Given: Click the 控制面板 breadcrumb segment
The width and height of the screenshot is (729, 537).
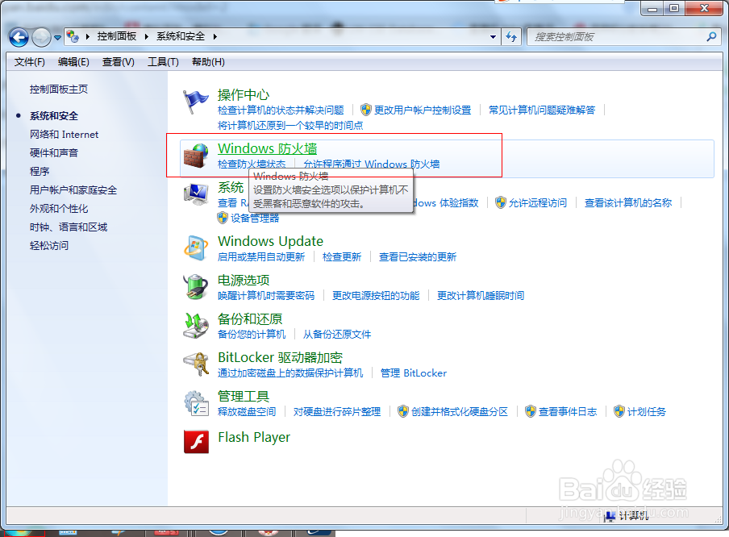Looking at the screenshot, I should click(x=117, y=36).
